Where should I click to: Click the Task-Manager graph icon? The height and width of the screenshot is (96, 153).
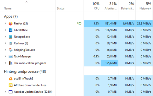pyautogui.click(x=11, y=56)
